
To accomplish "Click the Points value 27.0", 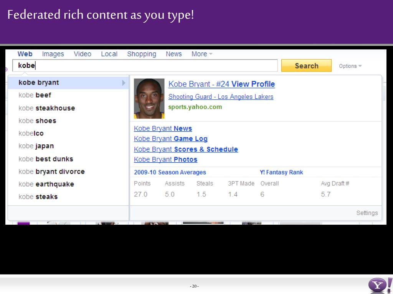I will tap(140, 194).
